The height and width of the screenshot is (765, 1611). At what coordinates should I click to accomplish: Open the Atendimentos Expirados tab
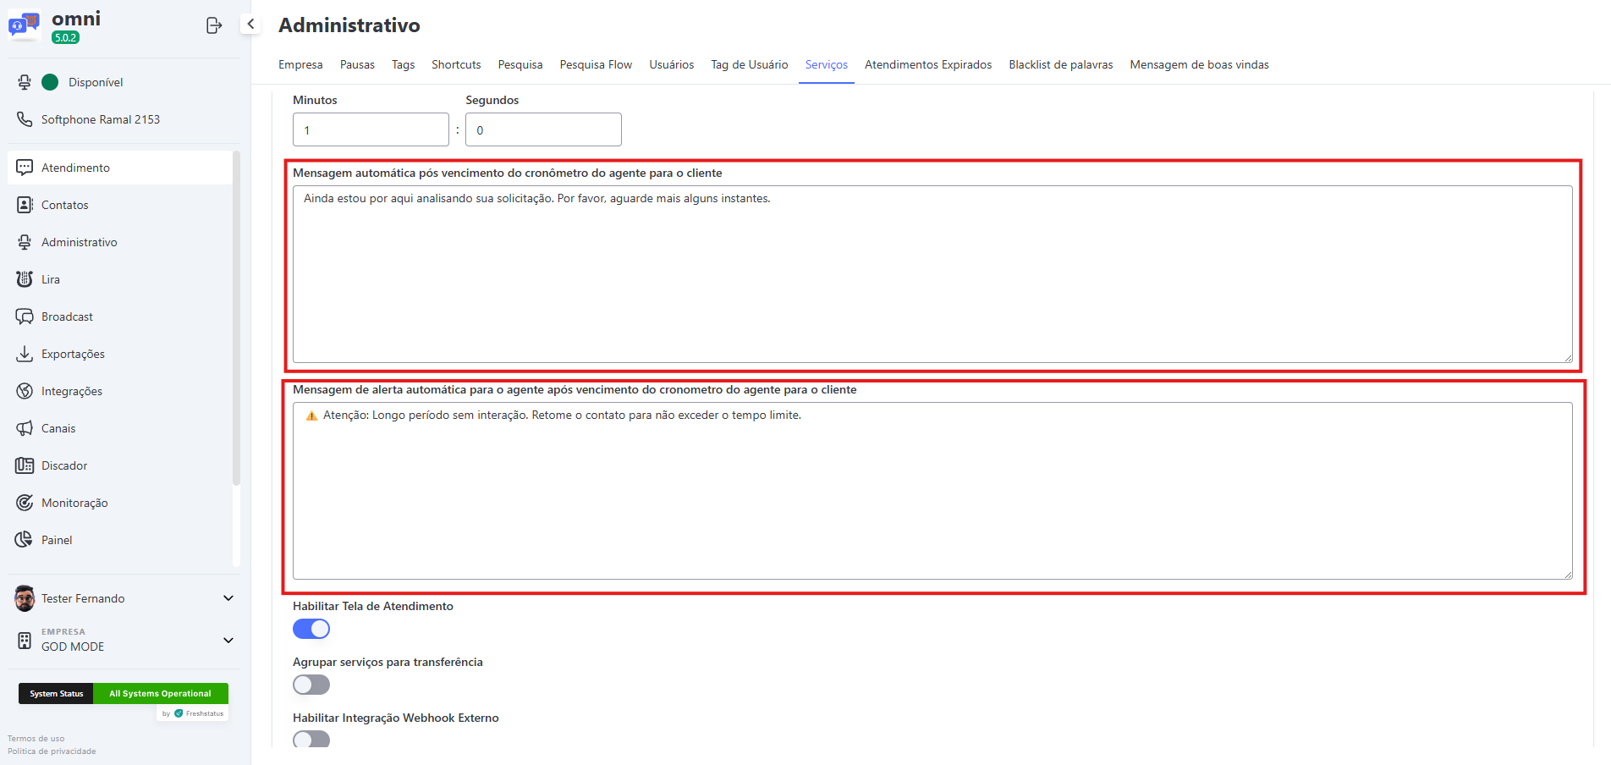927,64
